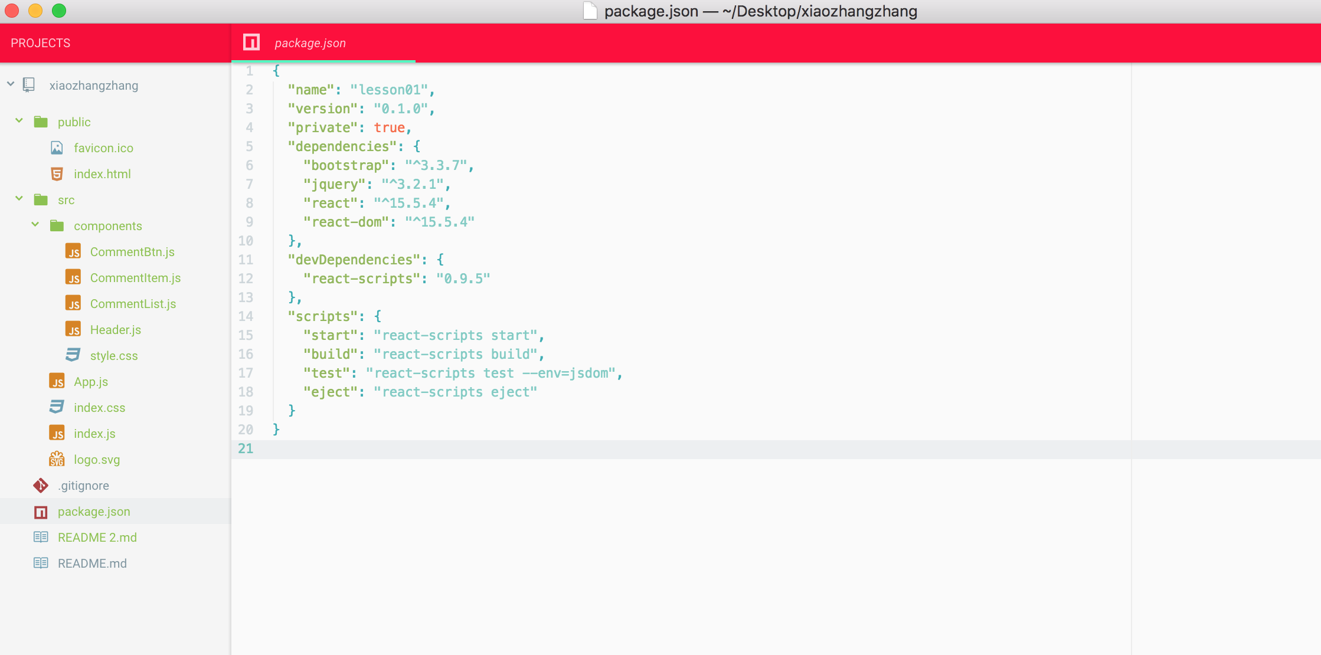Open App.js from the tree
The height and width of the screenshot is (655, 1321).
click(x=91, y=382)
